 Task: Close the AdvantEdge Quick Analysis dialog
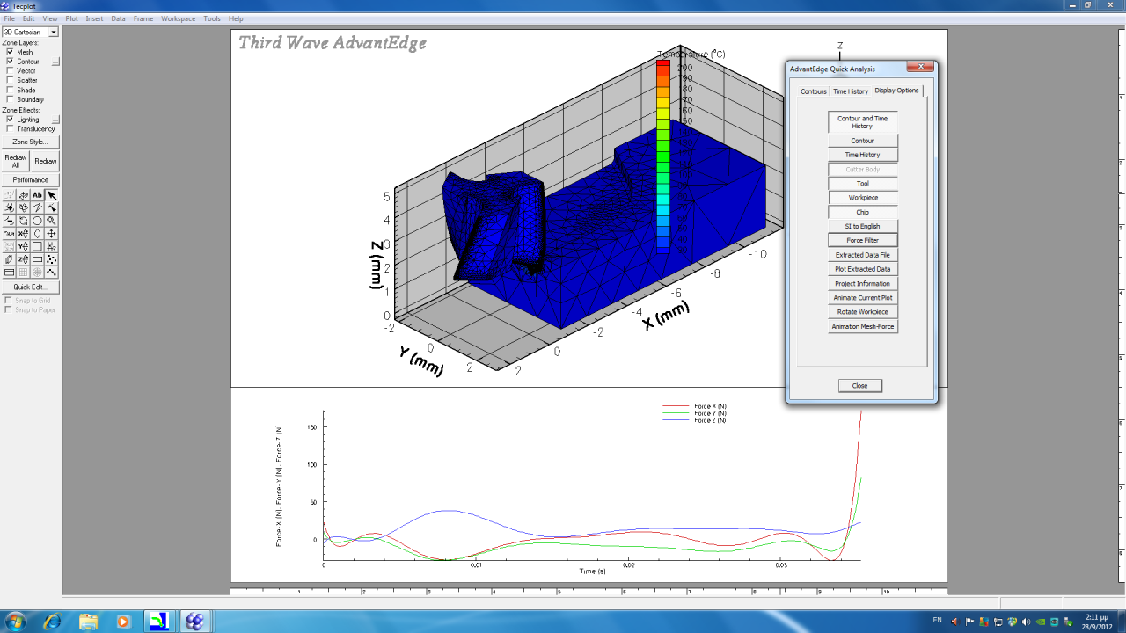tap(859, 386)
